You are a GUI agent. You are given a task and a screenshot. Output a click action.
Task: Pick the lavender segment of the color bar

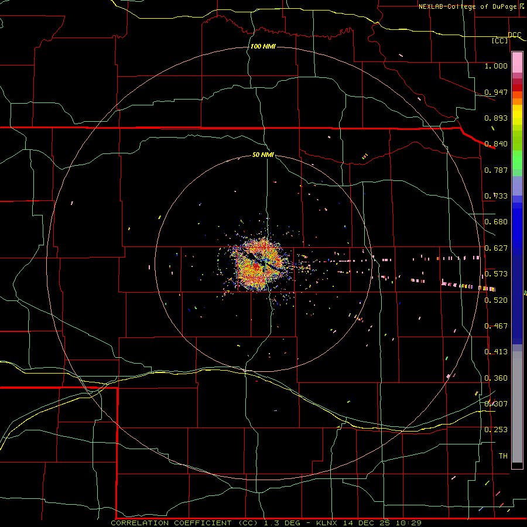point(517,186)
